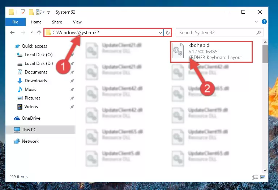Select OneDrive in the navigation pane

[31, 118]
